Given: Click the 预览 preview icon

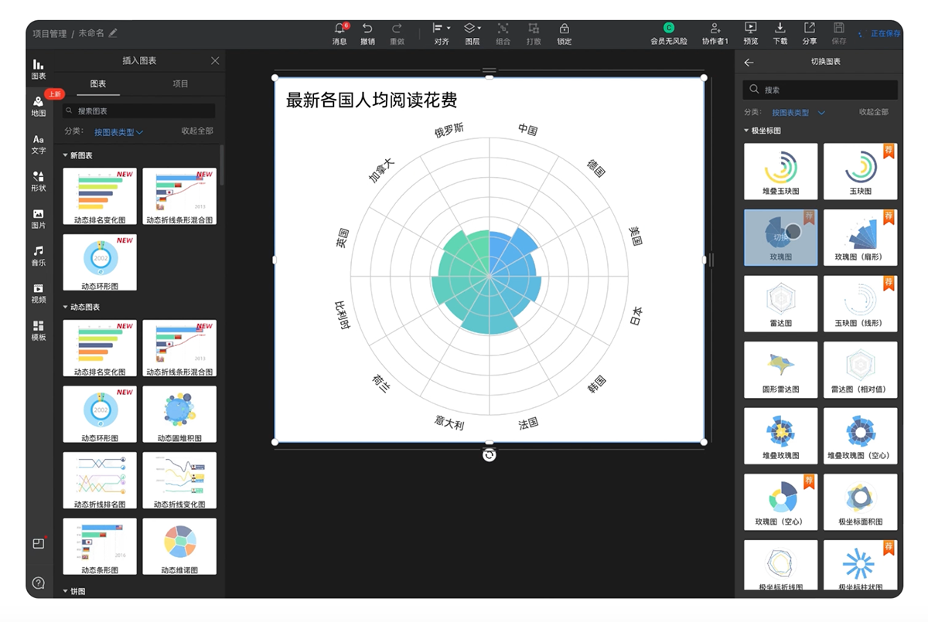Looking at the screenshot, I should (750, 33).
